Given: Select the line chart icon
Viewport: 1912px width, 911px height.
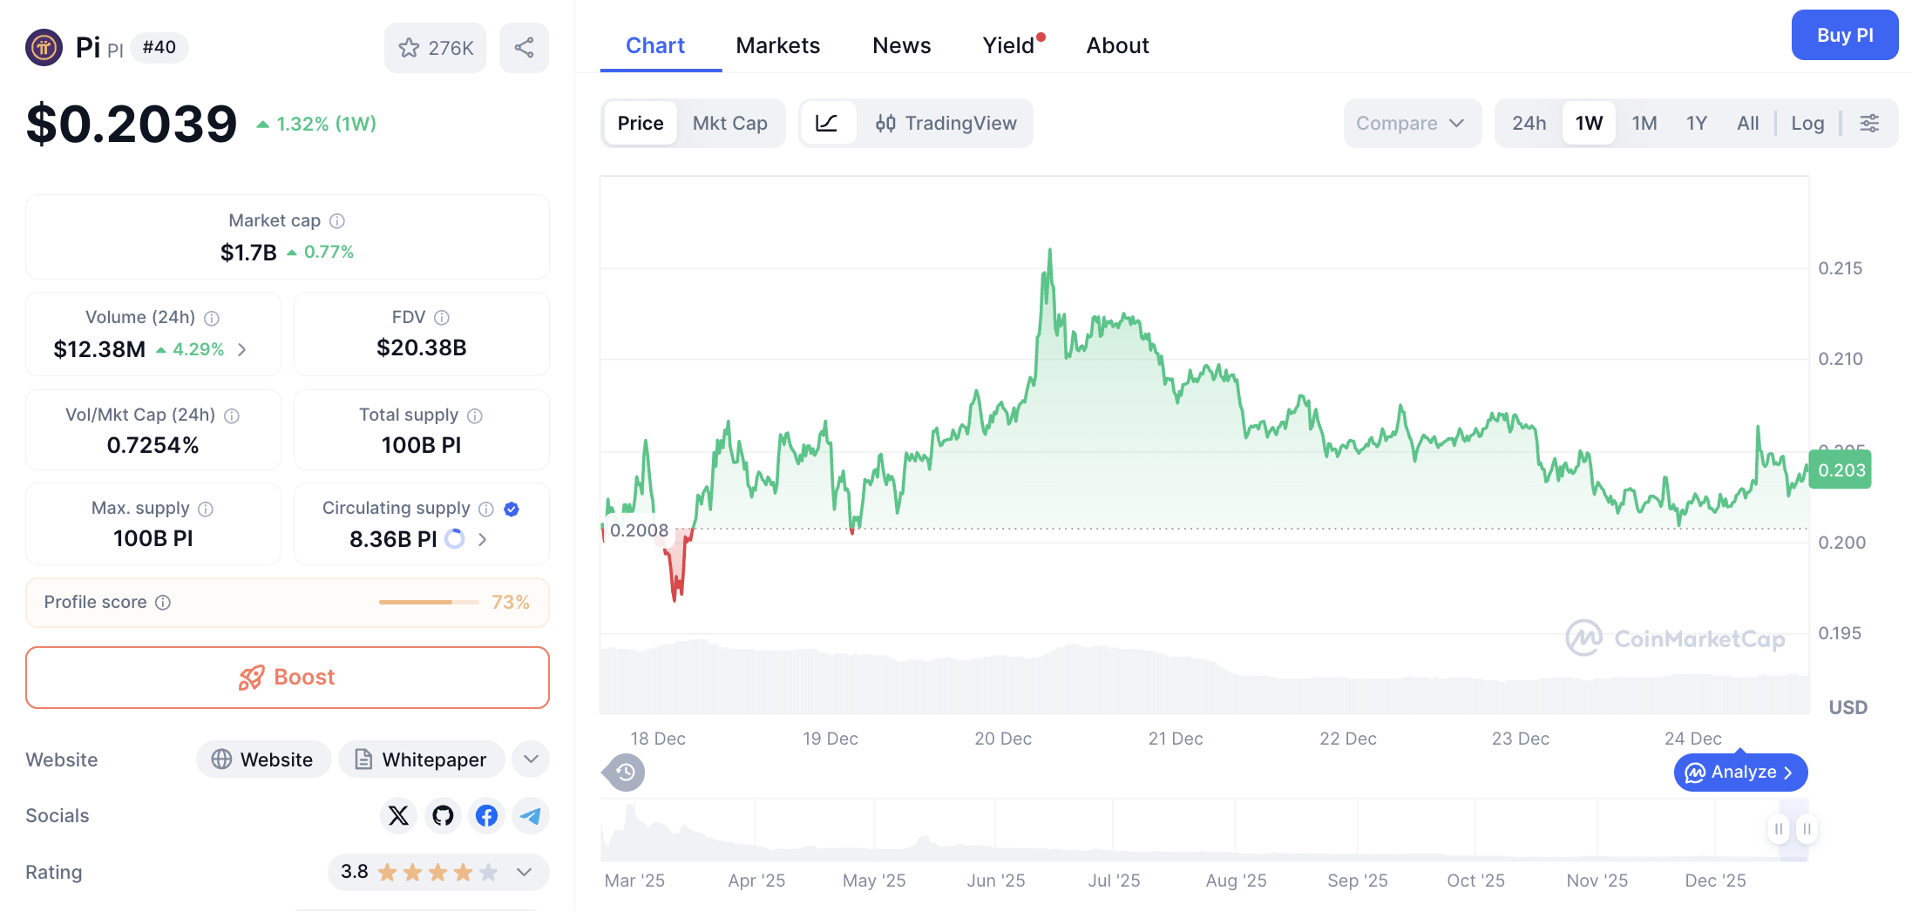Looking at the screenshot, I should pyautogui.click(x=828, y=123).
